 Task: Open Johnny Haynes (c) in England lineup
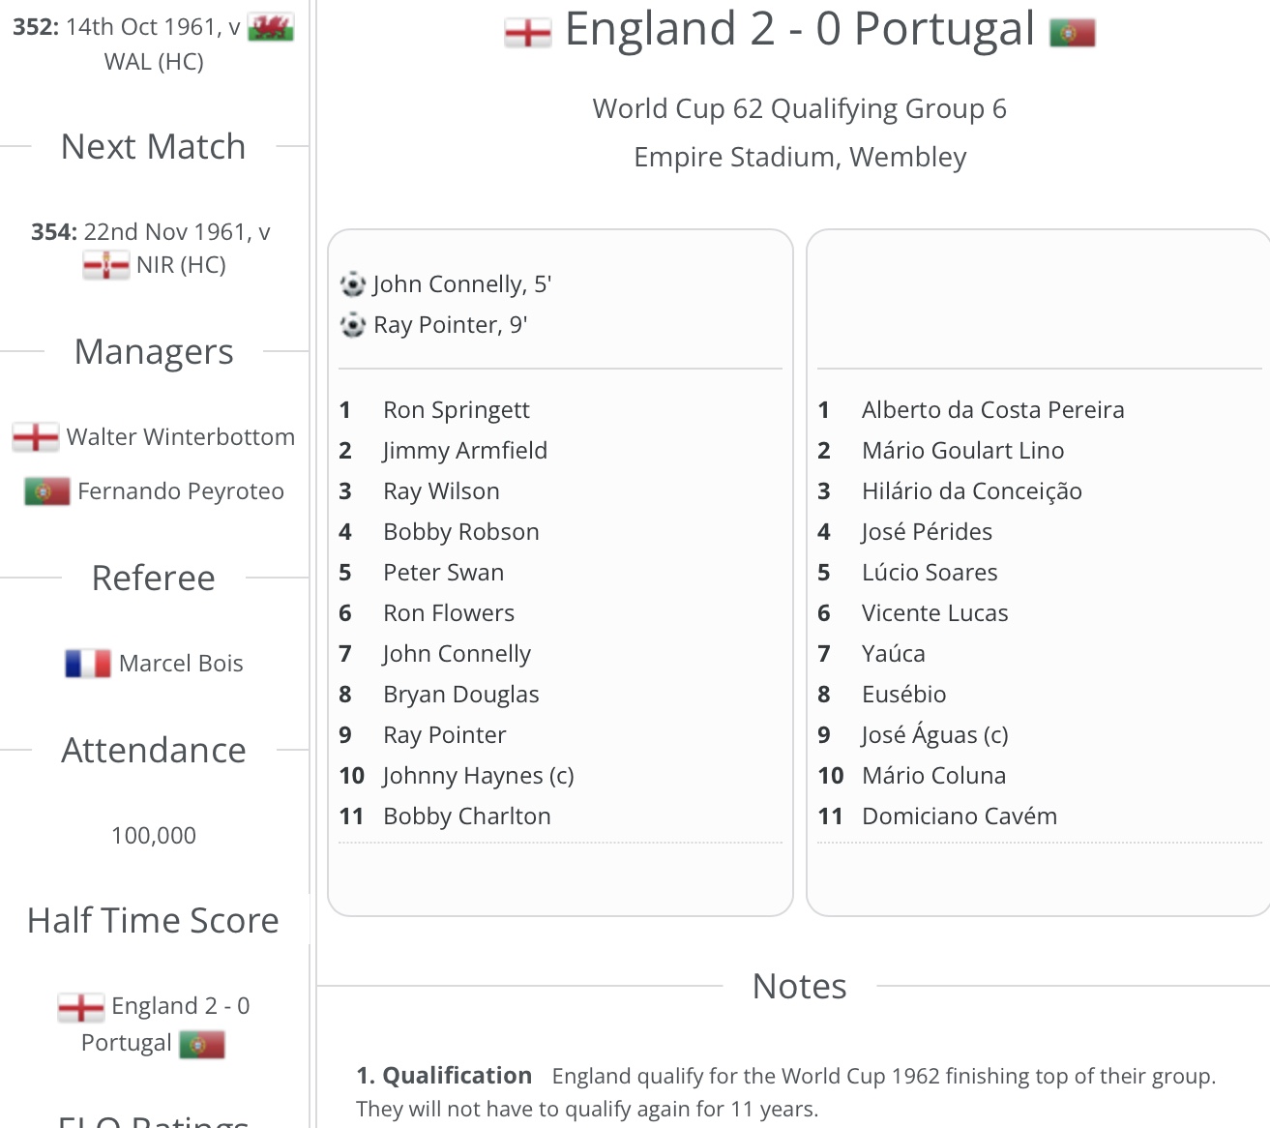[x=478, y=776]
